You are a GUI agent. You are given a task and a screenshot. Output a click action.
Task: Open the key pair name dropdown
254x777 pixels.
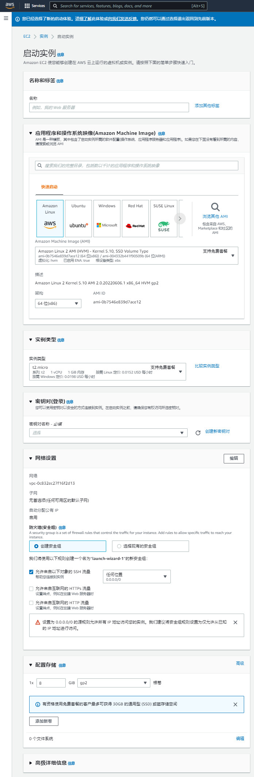108,433
